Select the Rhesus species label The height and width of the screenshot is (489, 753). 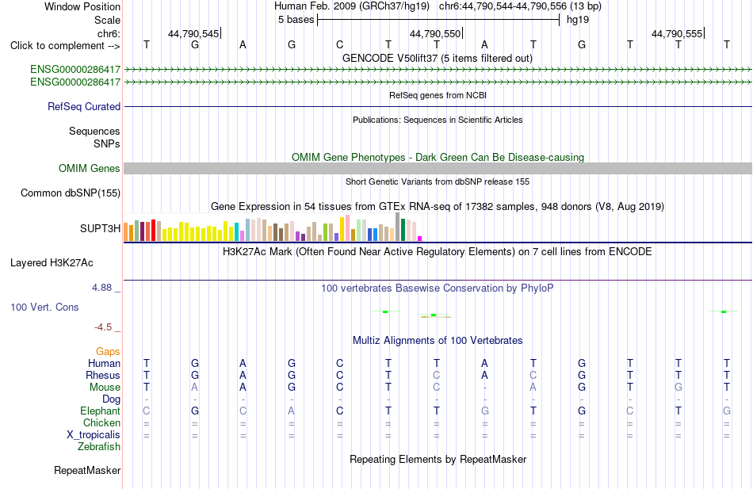coord(103,376)
